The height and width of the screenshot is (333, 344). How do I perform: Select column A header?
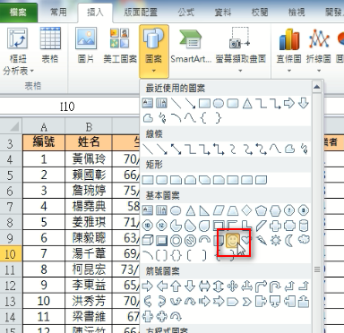[44, 127]
